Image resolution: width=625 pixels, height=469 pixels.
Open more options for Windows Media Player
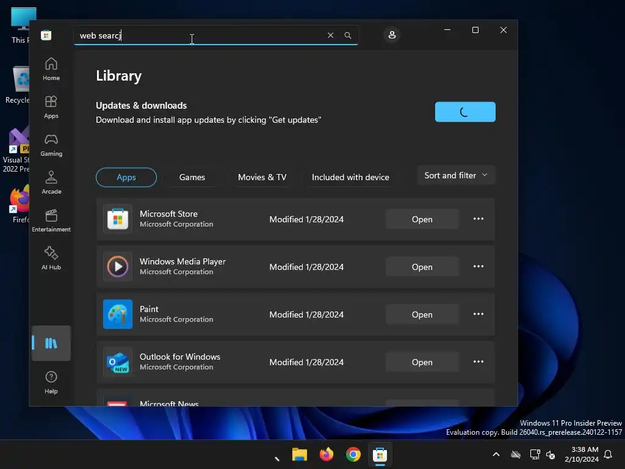point(479,266)
